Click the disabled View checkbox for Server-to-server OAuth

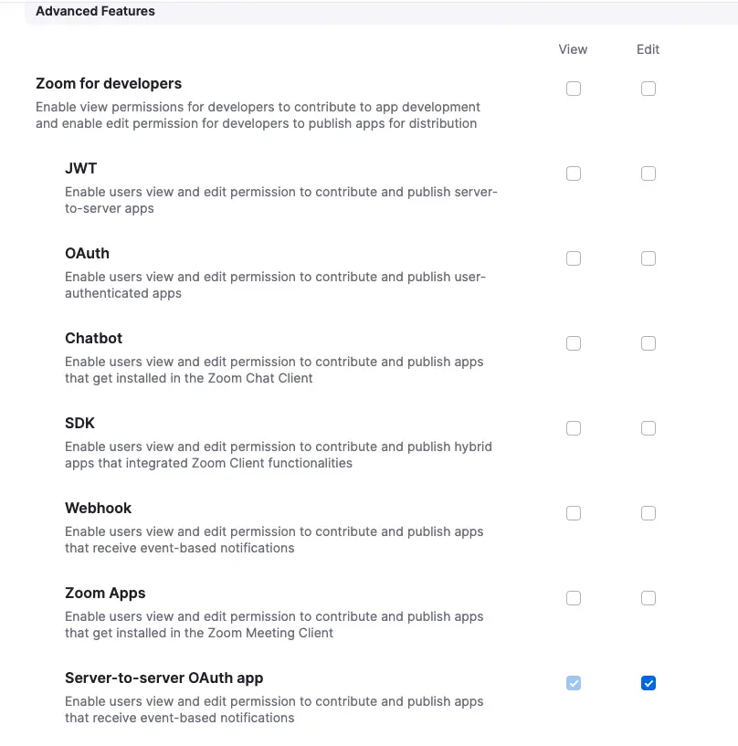tap(574, 683)
